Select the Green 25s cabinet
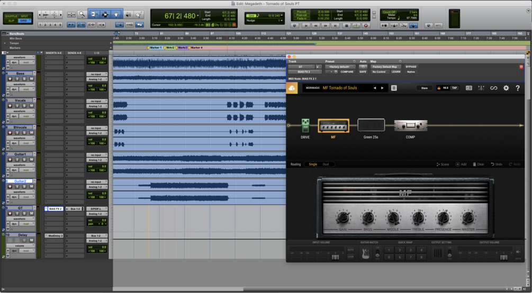Viewport: 532px width, 293px height. [371, 125]
